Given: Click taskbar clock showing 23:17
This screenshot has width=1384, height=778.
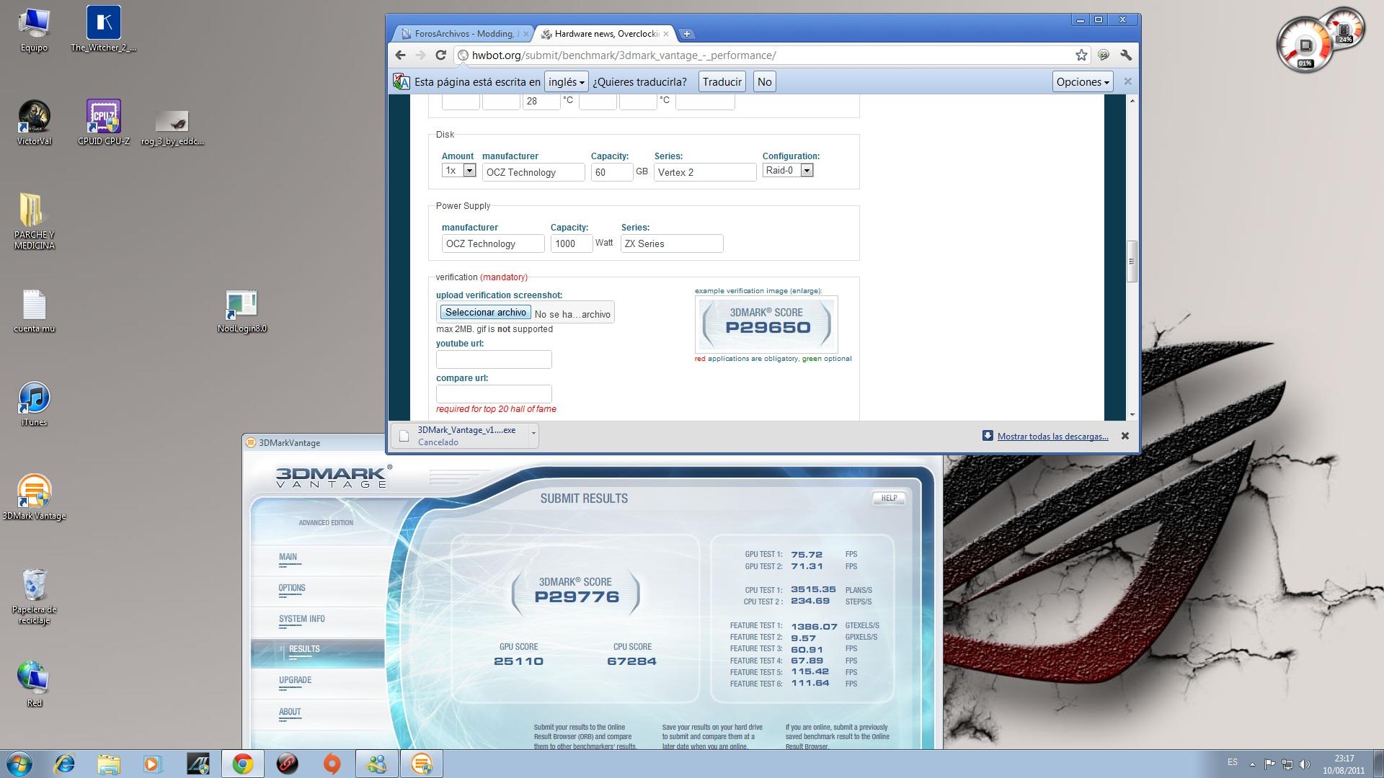Looking at the screenshot, I should coord(1344,764).
